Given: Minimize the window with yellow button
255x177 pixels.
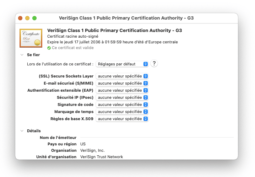Looking at the screenshot, I should click(27, 18).
